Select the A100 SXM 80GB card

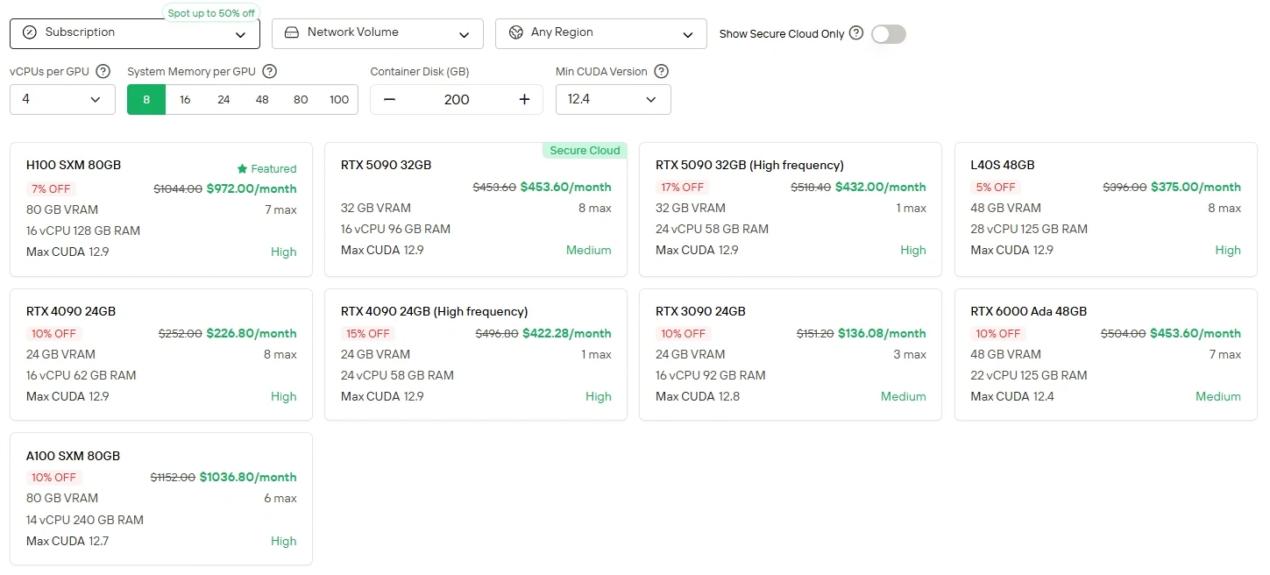point(161,499)
